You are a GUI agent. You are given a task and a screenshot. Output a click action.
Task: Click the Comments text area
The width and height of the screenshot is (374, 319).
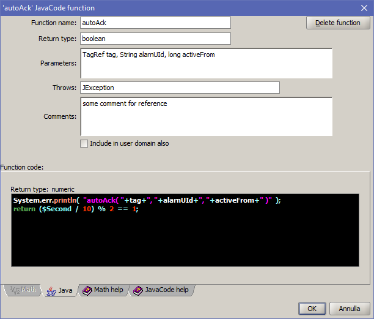point(207,116)
